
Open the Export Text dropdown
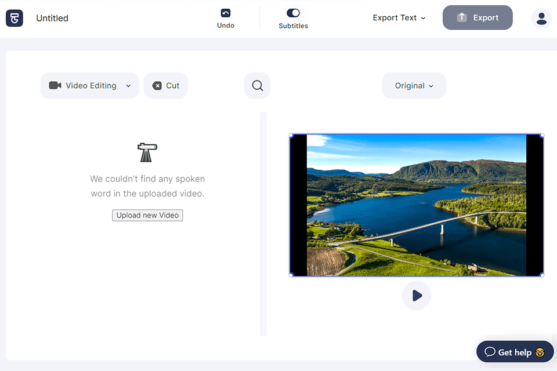tap(399, 18)
